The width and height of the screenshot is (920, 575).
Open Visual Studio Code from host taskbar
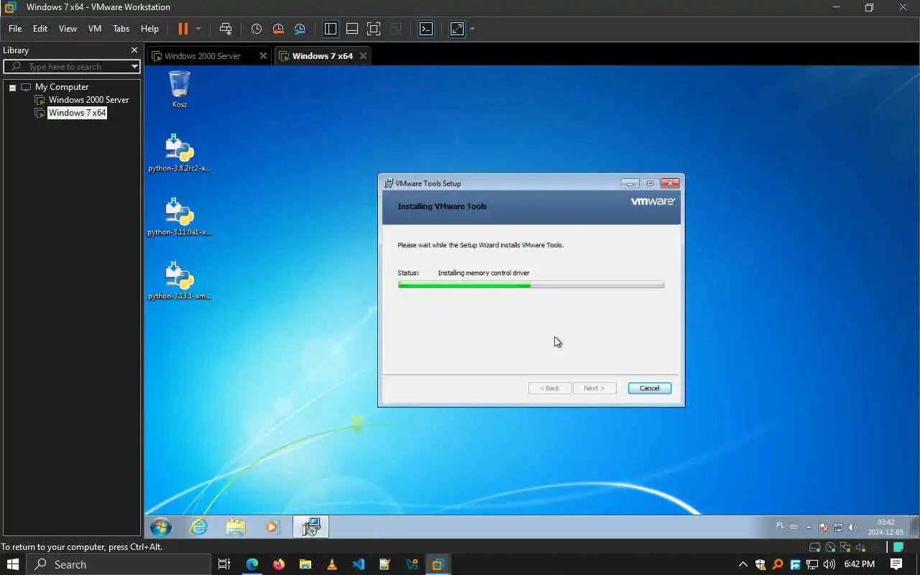[x=358, y=564]
